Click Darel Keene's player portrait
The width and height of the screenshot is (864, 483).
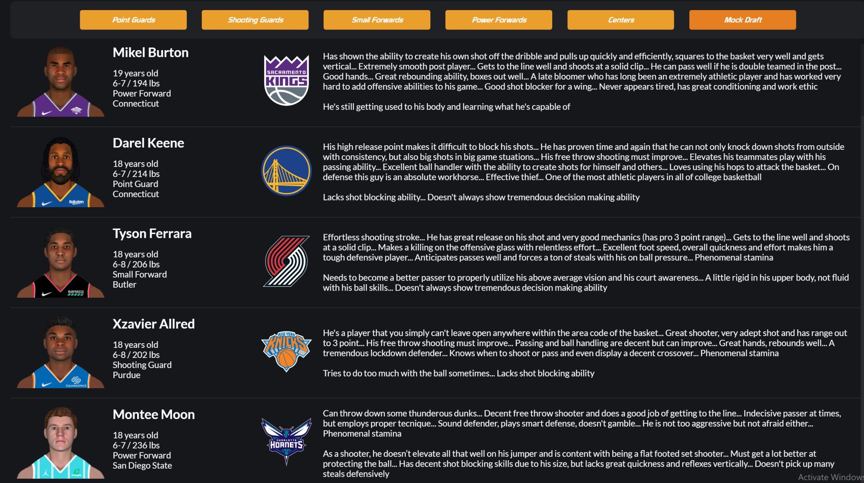pyautogui.click(x=61, y=172)
